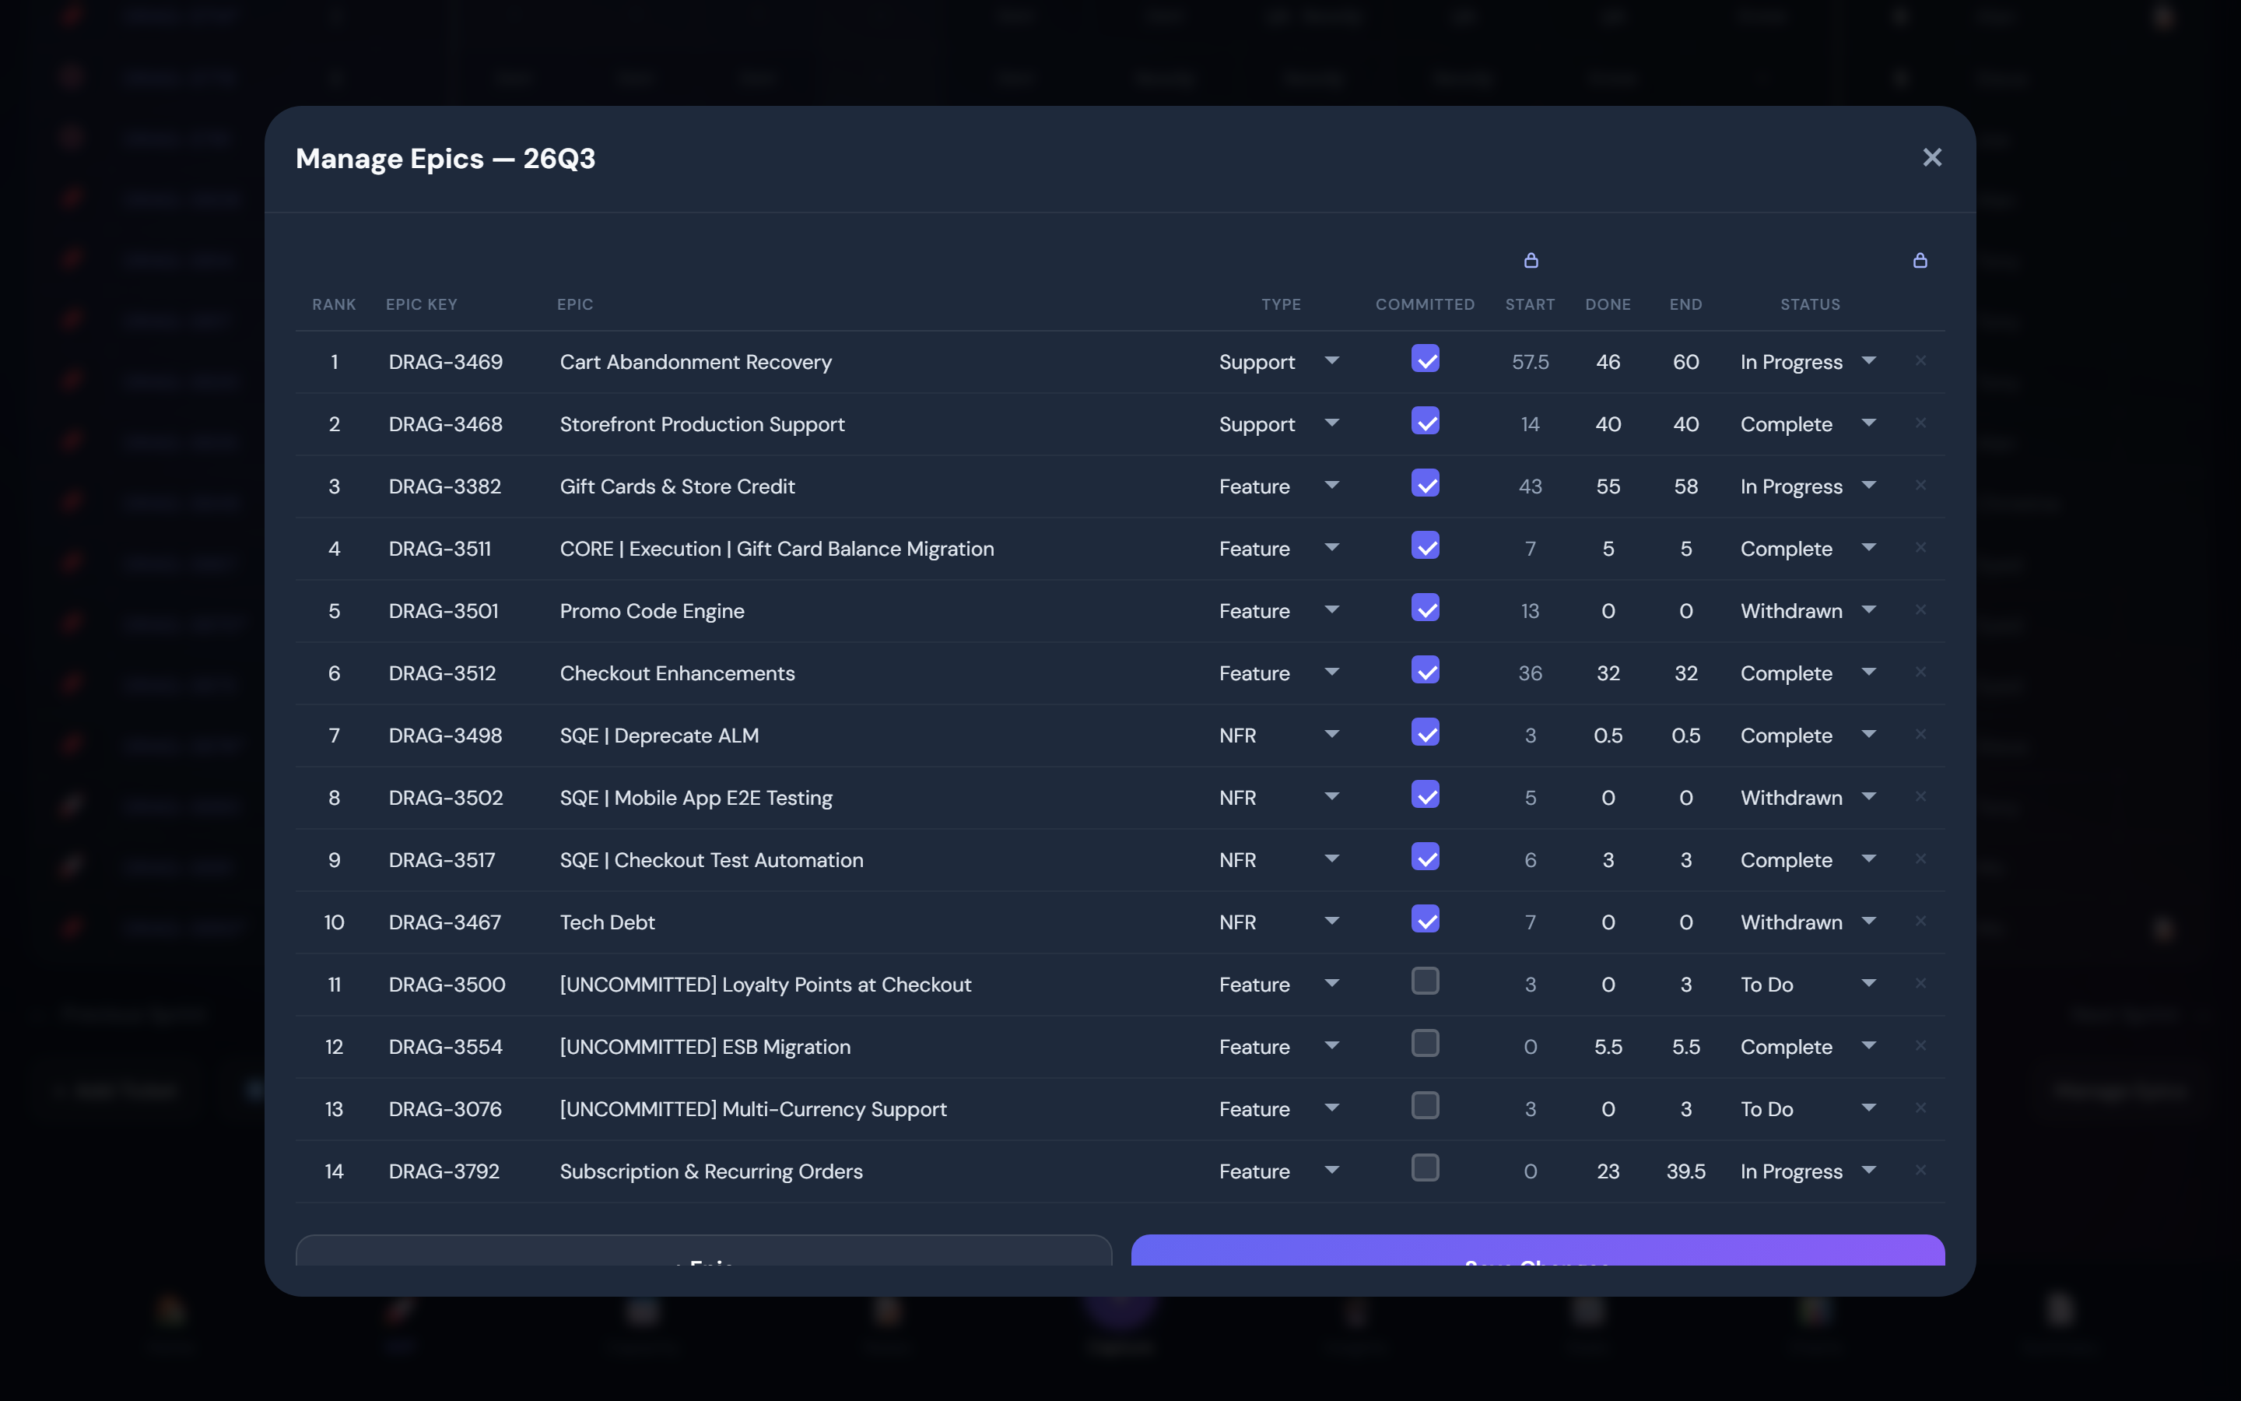This screenshot has width=2241, height=1401.
Task: Open status dropdown for DRAG-3792
Action: tap(1808, 1171)
